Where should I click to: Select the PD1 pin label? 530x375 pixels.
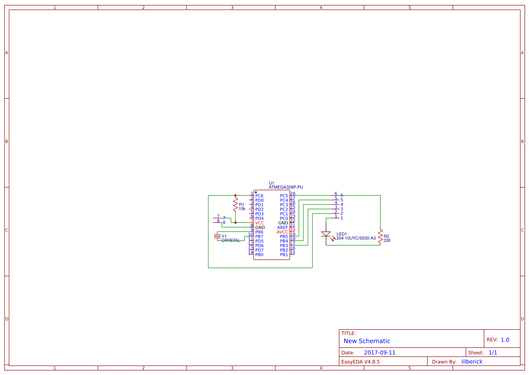pyautogui.click(x=259, y=205)
